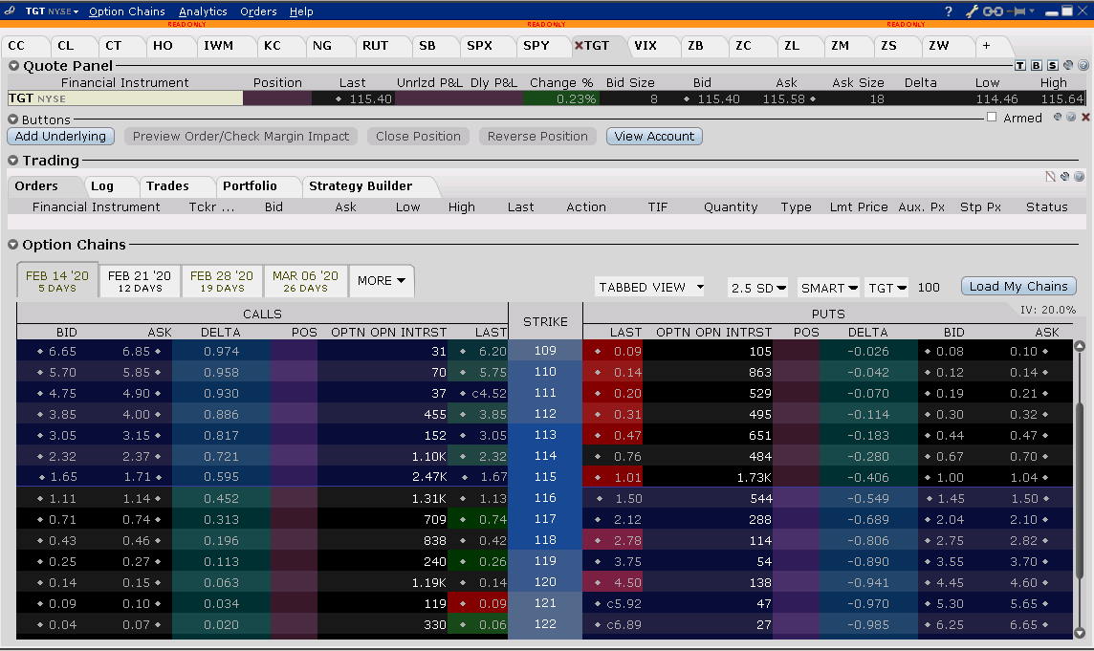Expand the MORE expirations dropdown
The width and height of the screenshot is (1094, 651).
pos(381,281)
